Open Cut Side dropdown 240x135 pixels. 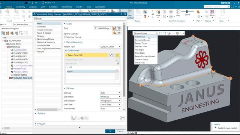(110, 93)
